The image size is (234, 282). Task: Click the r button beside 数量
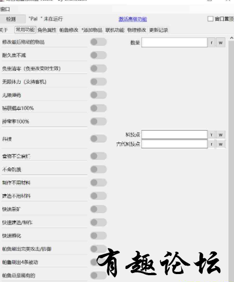[x=211, y=42]
